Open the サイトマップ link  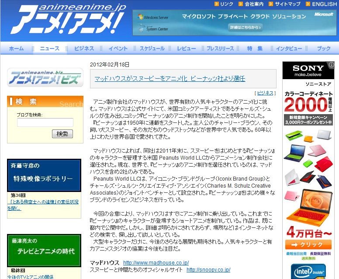tap(287, 4)
